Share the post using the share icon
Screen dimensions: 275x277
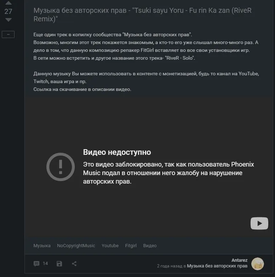click(x=74, y=264)
